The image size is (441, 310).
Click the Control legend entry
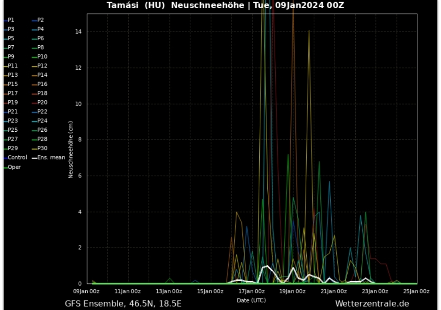pyautogui.click(x=17, y=158)
